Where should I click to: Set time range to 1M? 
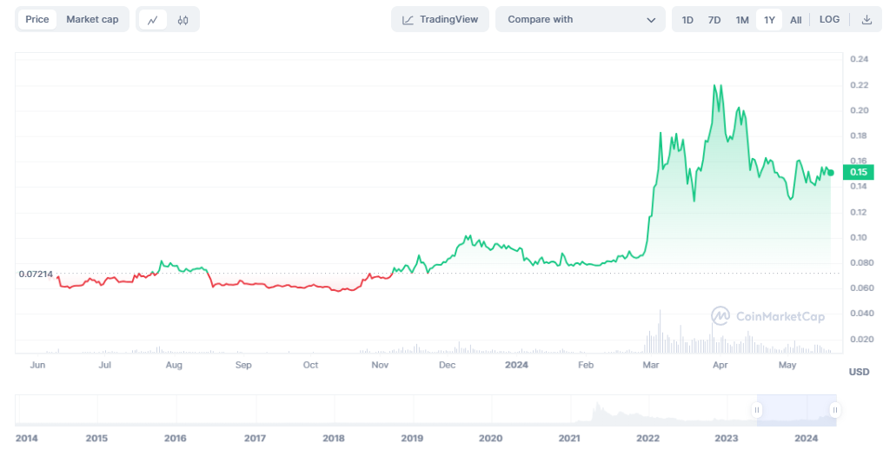click(x=742, y=19)
